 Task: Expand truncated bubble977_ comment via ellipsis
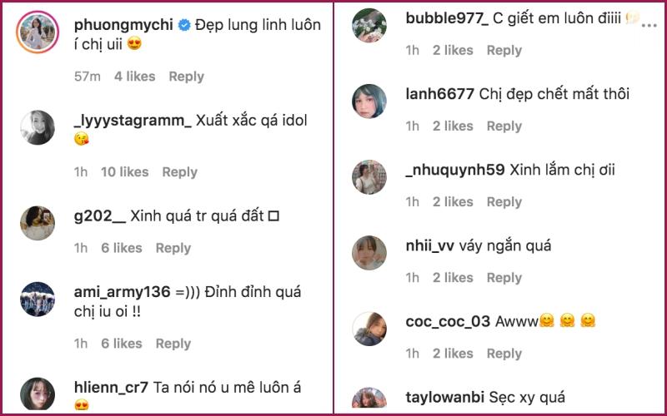coord(649,26)
